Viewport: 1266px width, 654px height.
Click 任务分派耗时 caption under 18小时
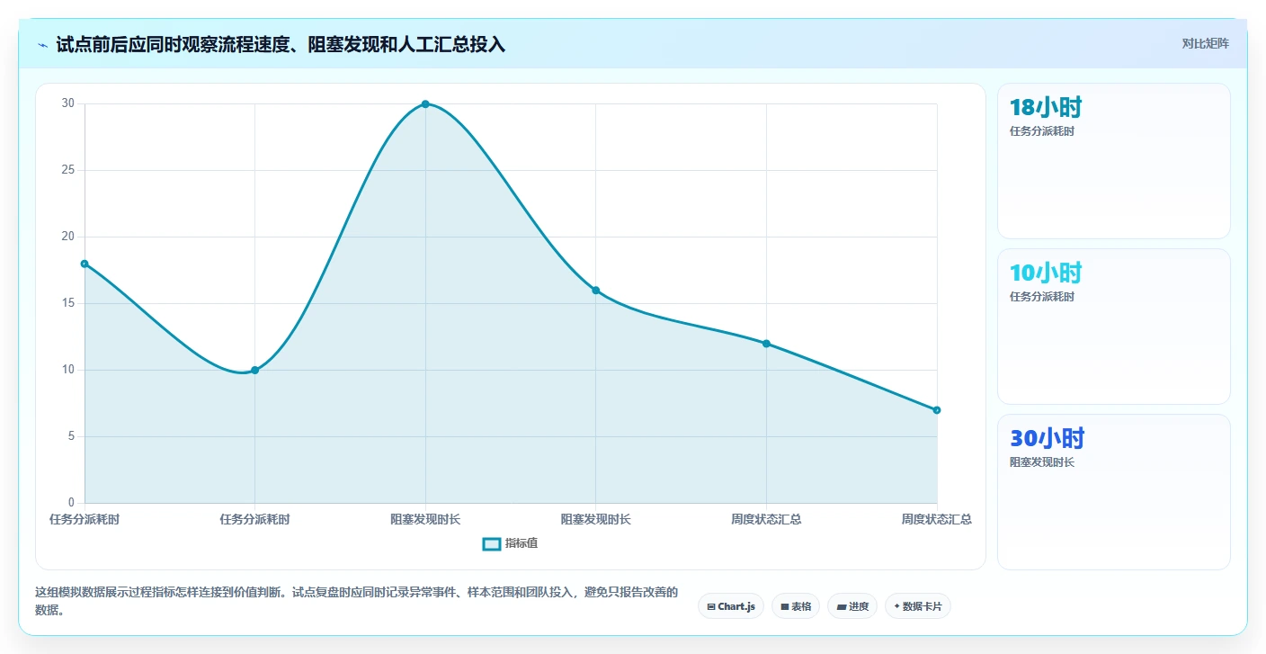click(x=1042, y=131)
